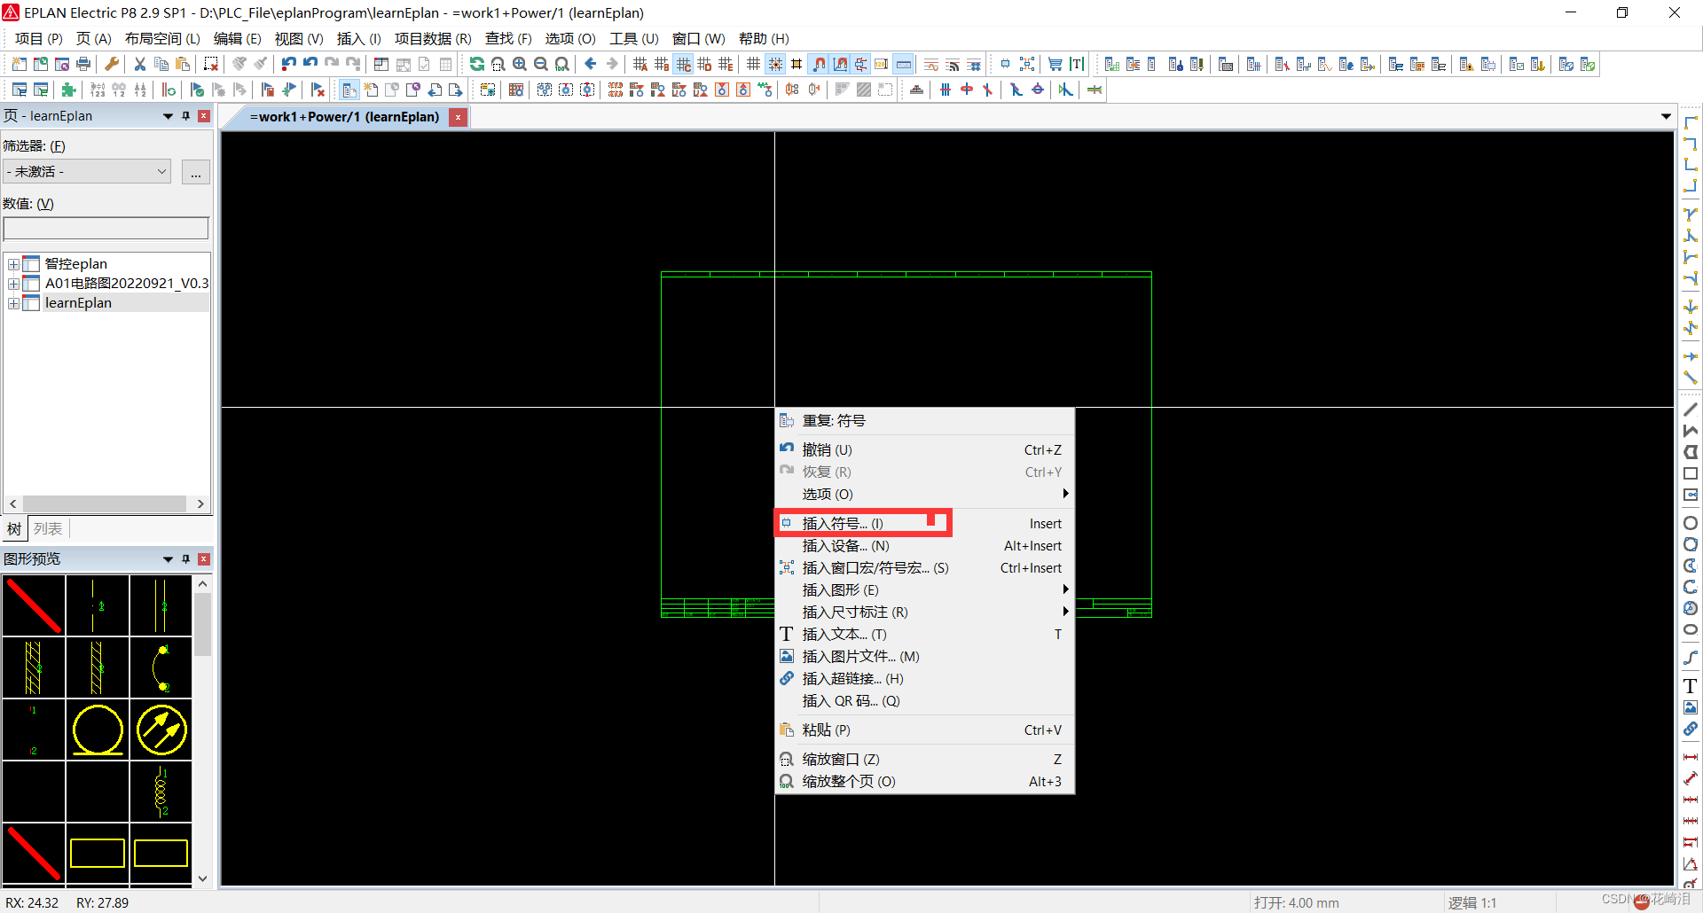
Task: Choose 插入符号 (I) from context menu
Action: [924, 523]
